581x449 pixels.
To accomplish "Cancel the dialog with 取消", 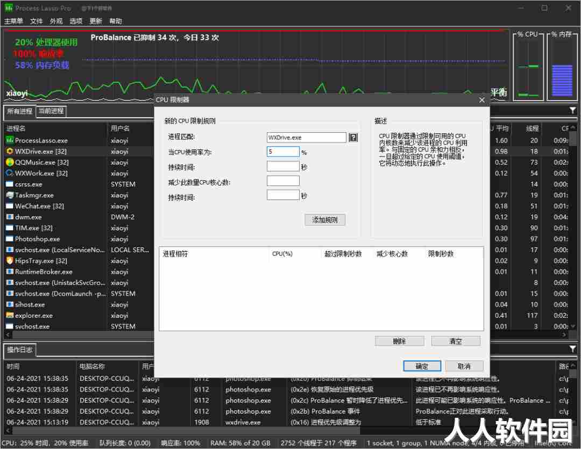I will click(x=464, y=366).
